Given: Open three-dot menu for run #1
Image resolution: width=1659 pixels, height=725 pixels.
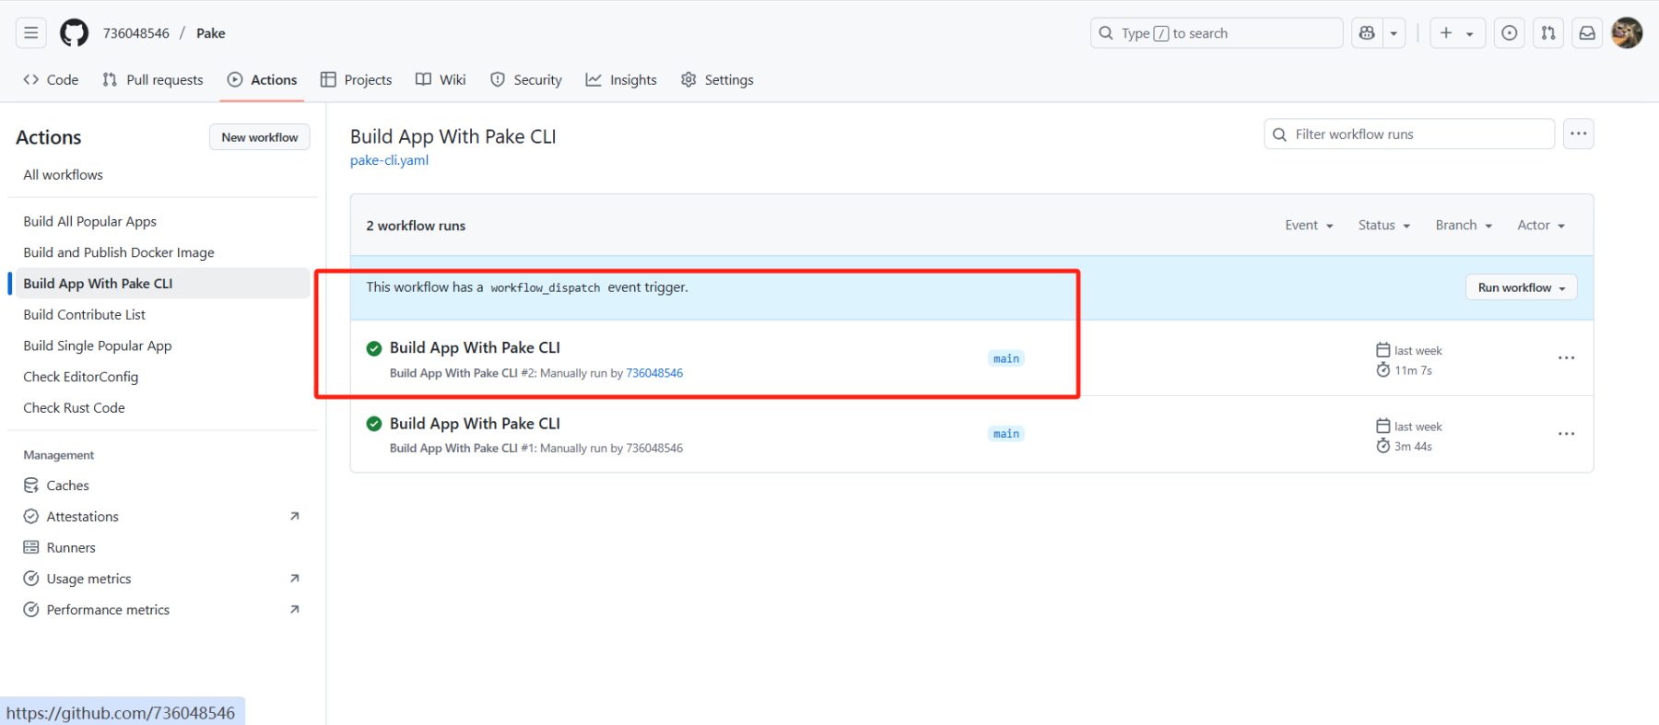Looking at the screenshot, I should tap(1567, 434).
